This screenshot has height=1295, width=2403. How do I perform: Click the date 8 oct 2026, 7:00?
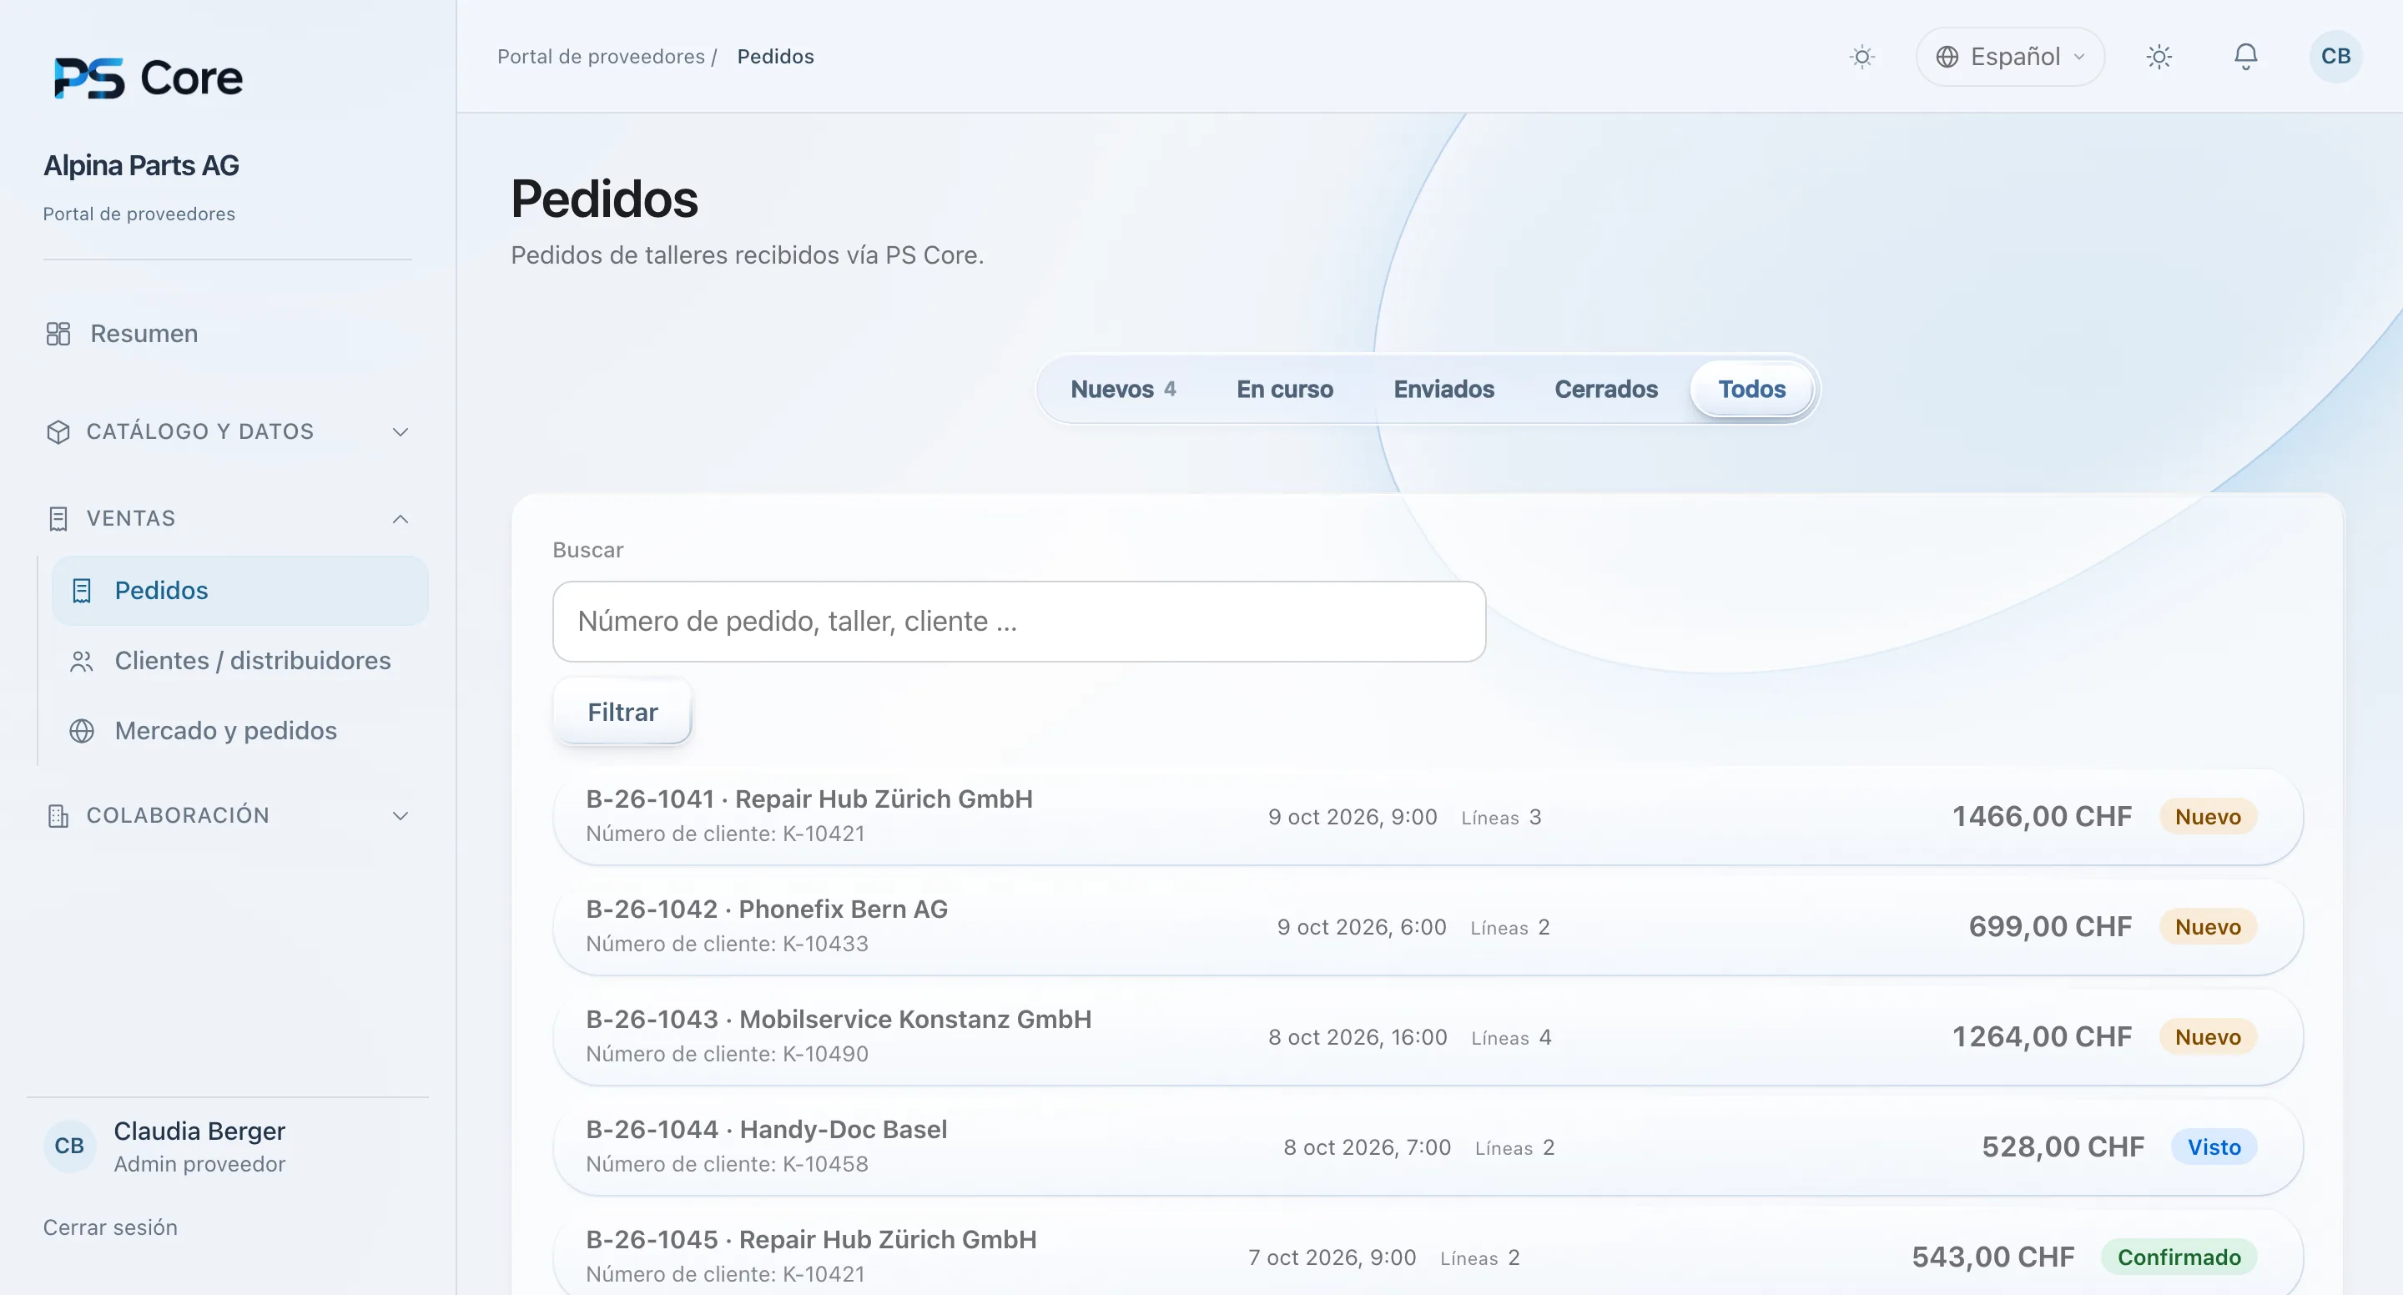point(1367,1147)
